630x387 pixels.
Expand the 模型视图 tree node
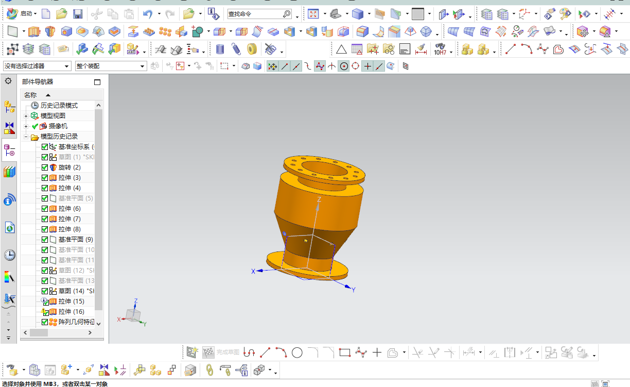[x=26, y=116]
